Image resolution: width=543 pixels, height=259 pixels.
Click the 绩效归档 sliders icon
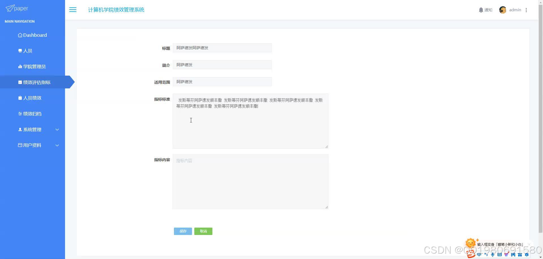click(x=20, y=114)
